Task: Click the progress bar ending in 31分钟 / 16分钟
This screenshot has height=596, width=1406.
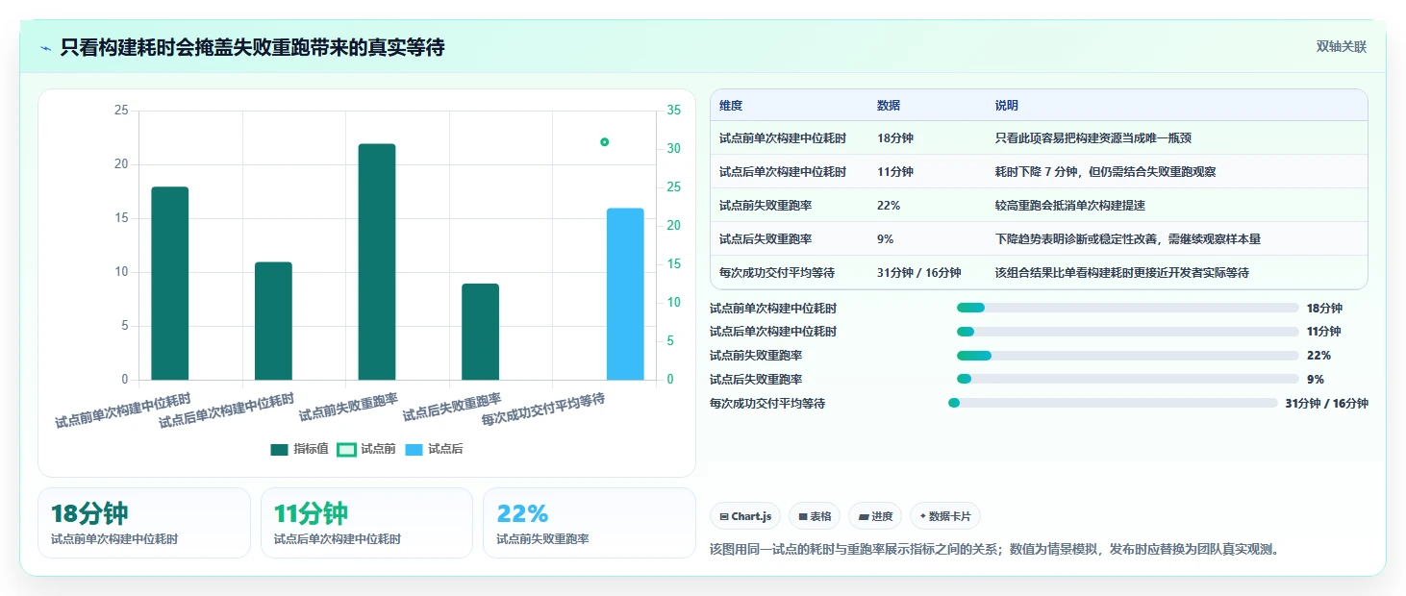Action: click(1113, 403)
